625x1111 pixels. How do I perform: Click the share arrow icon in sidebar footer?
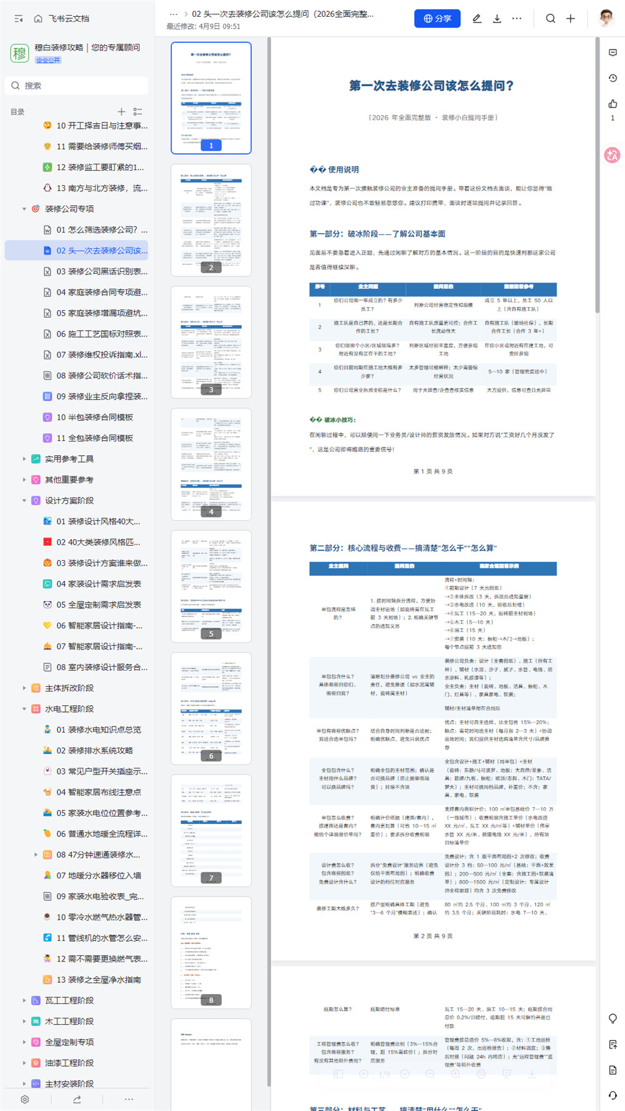(x=77, y=1099)
